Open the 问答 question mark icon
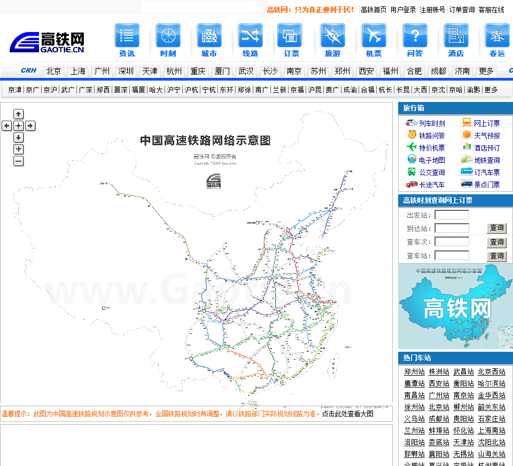Screen dimensions: 513x466 click(415, 36)
